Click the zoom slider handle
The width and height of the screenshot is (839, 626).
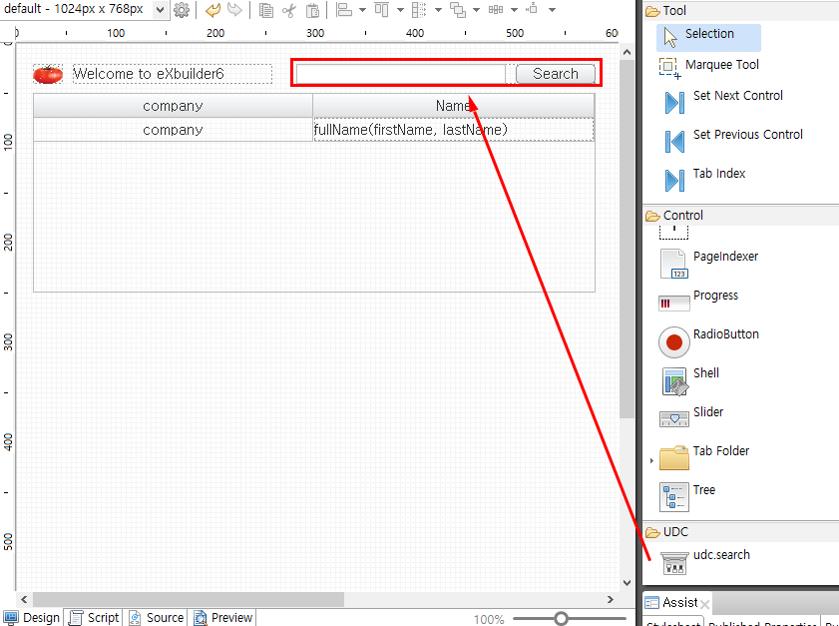tap(562, 619)
